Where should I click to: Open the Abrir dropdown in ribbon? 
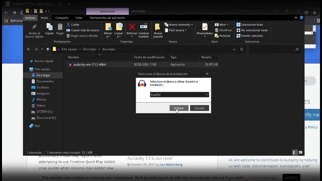[x=221, y=25]
